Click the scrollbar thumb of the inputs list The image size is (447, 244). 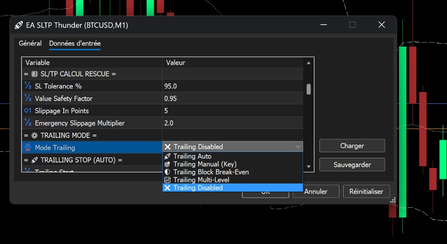[x=308, y=89]
